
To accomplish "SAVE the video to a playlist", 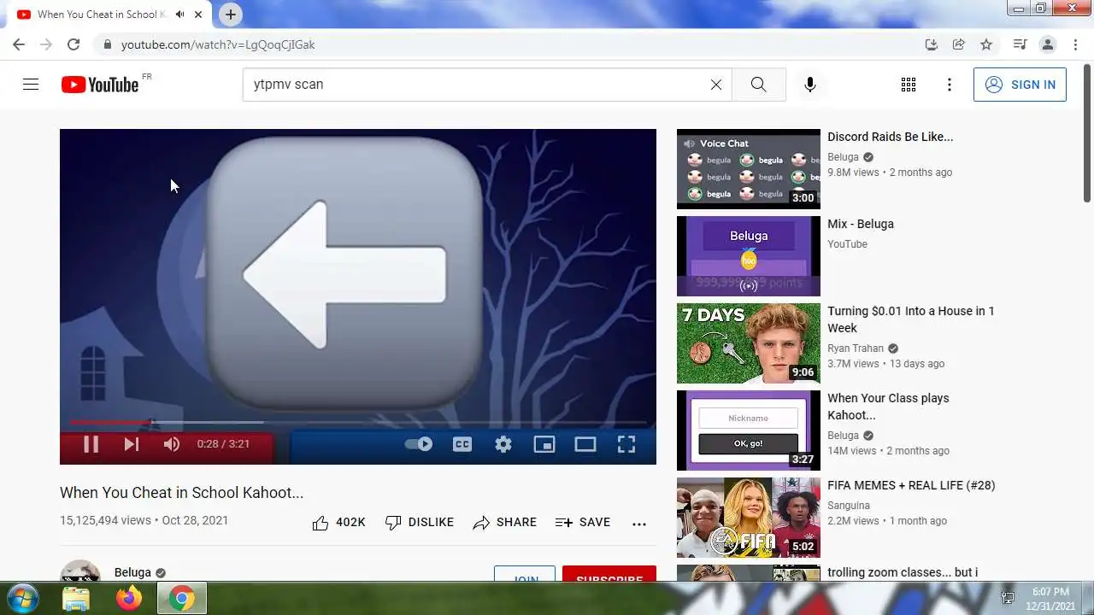I will pyautogui.click(x=583, y=522).
